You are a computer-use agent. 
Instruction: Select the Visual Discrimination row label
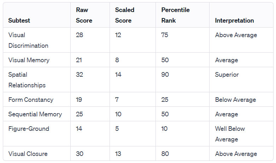coord(28,40)
